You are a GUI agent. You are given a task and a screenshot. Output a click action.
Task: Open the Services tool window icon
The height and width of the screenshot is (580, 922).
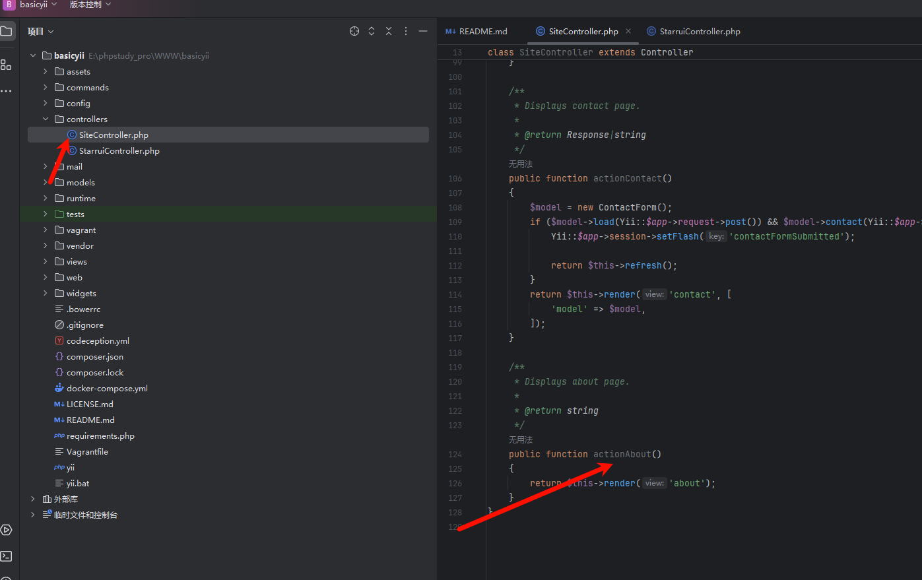pos(7,530)
